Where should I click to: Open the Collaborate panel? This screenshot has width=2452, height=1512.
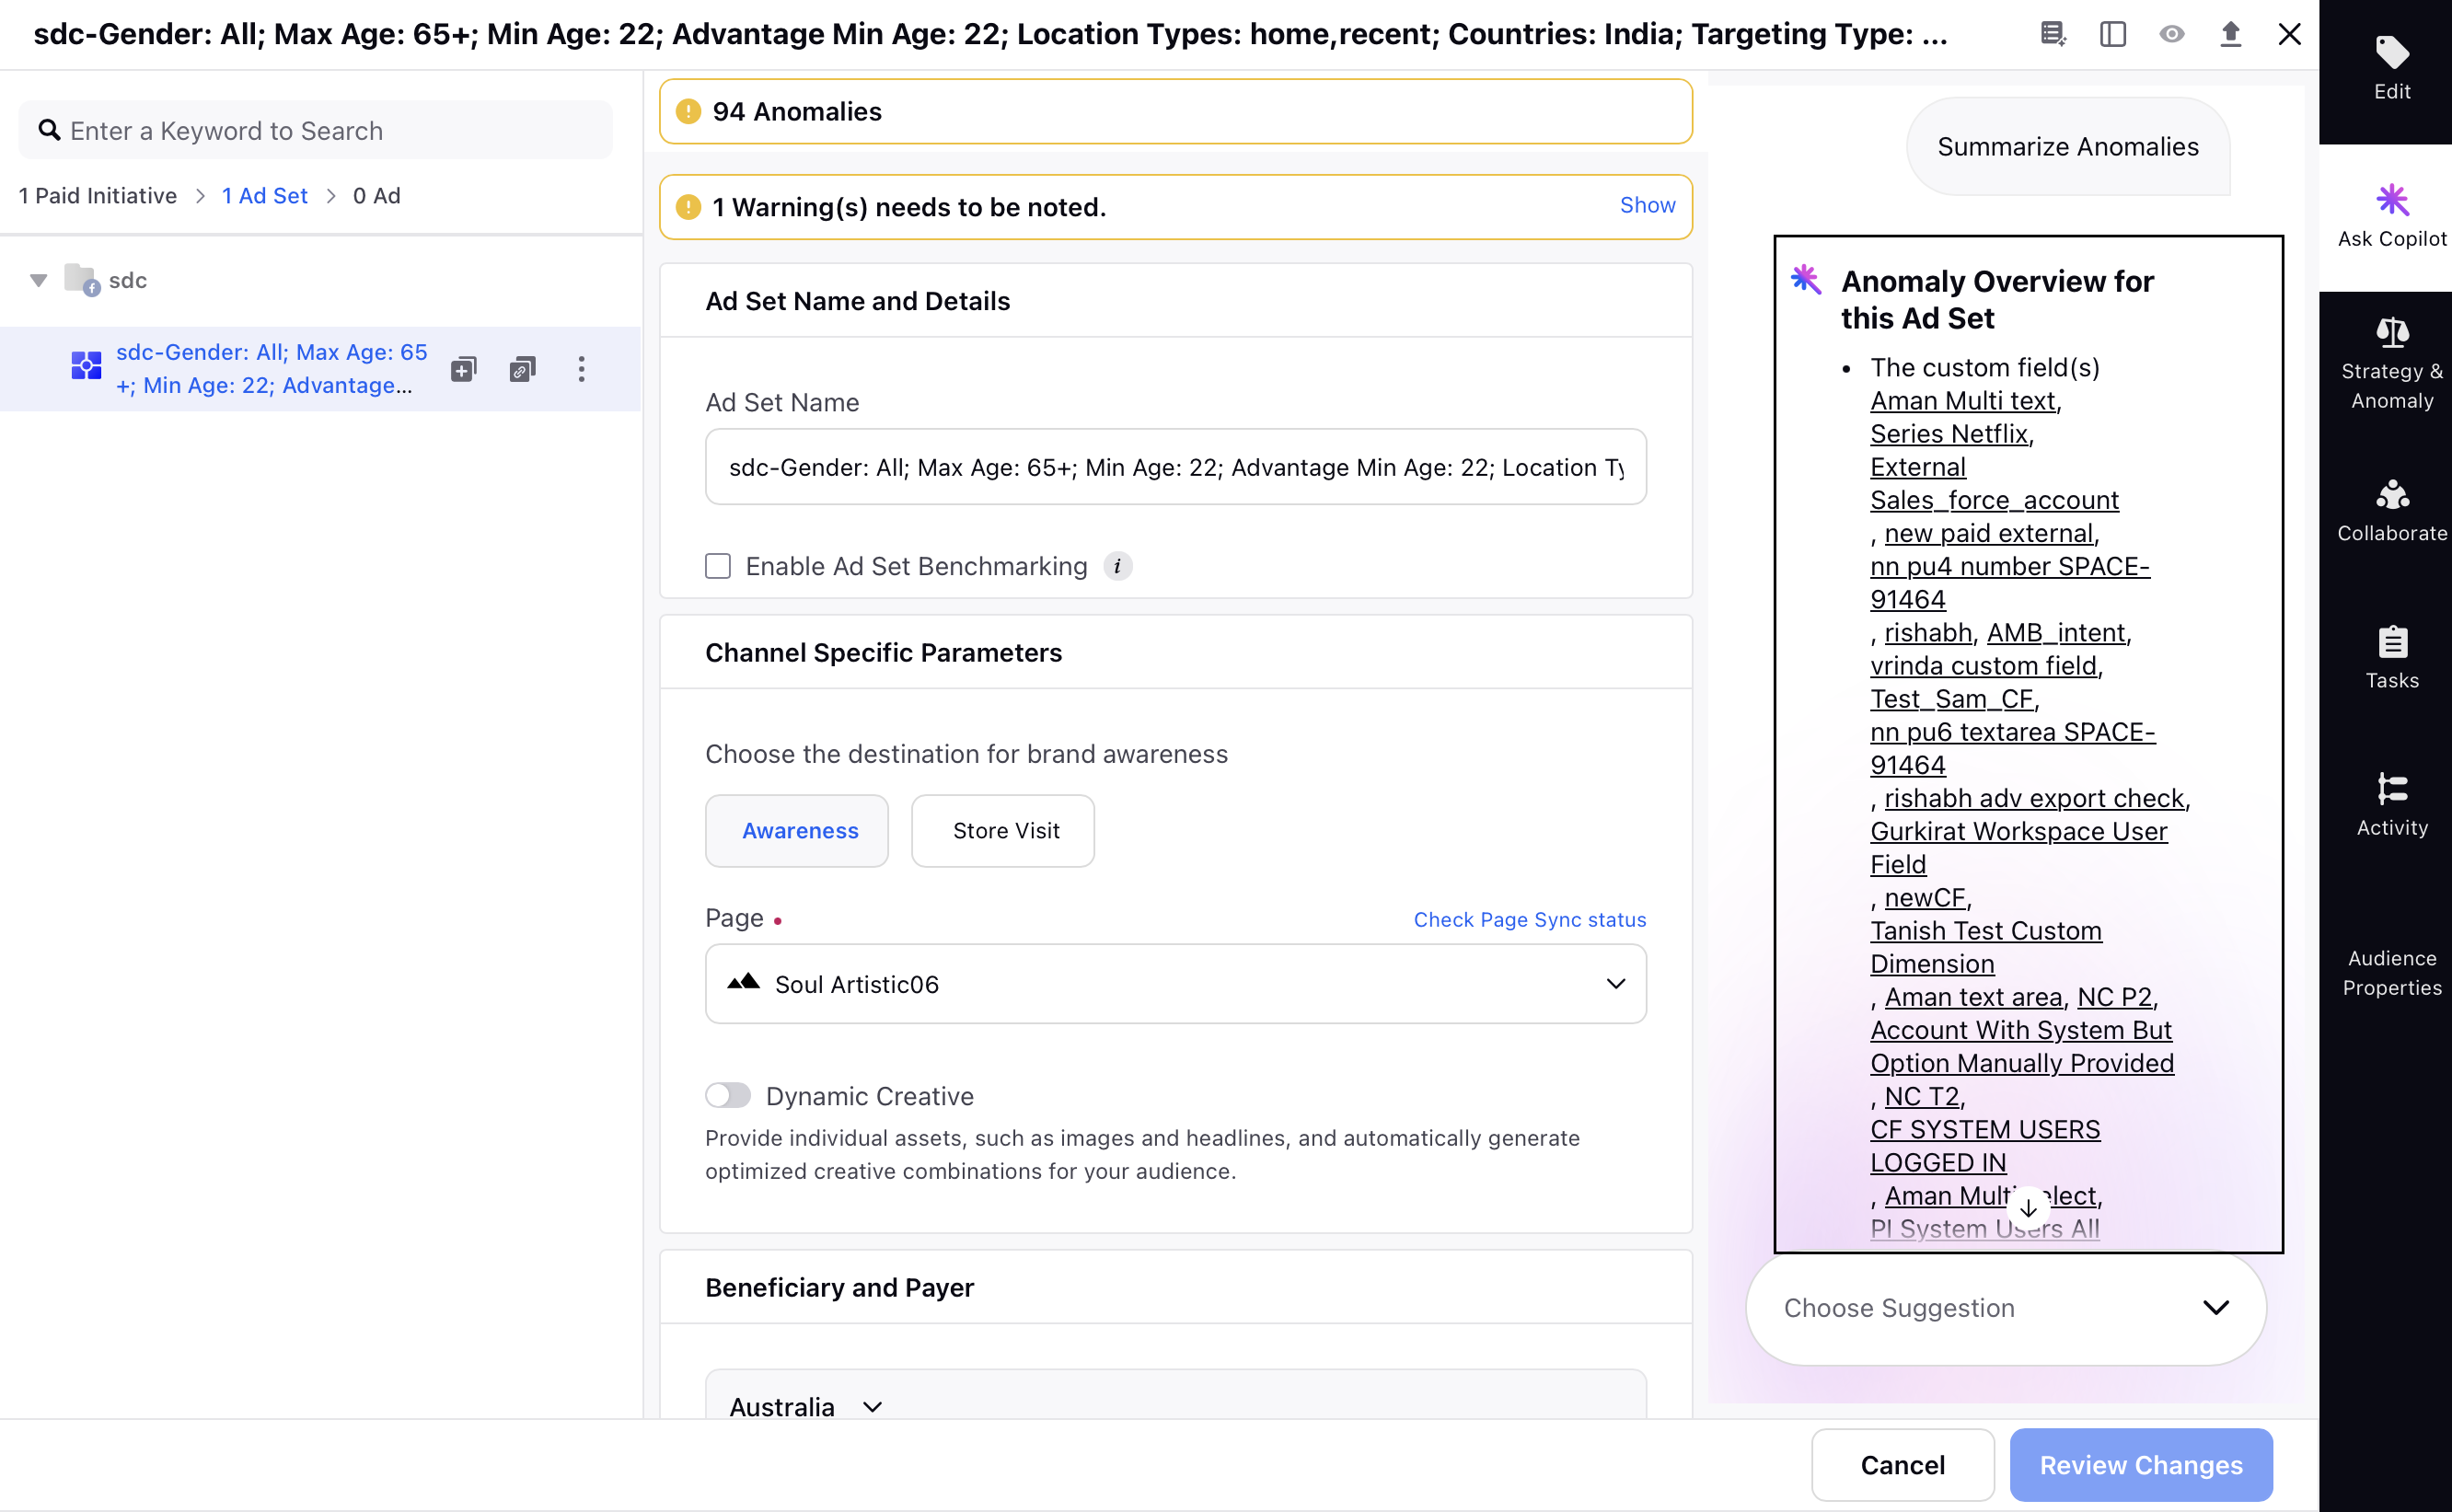(2391, 510)
